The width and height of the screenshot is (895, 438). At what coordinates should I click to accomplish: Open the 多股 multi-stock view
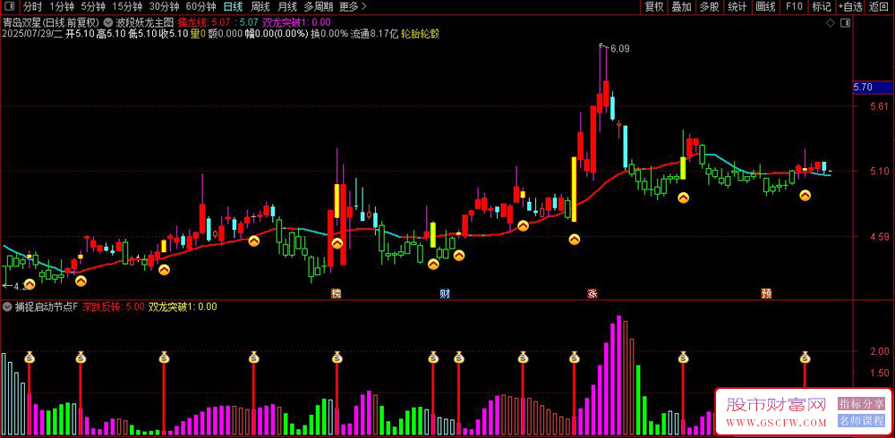(709, 7)
